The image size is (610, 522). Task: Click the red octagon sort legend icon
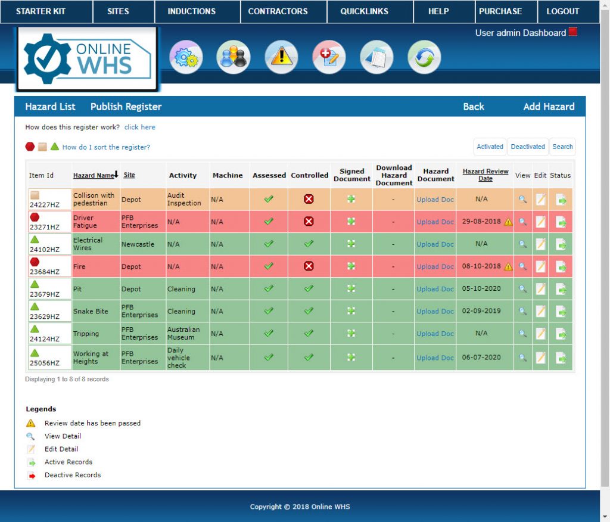tap(29, 147)
